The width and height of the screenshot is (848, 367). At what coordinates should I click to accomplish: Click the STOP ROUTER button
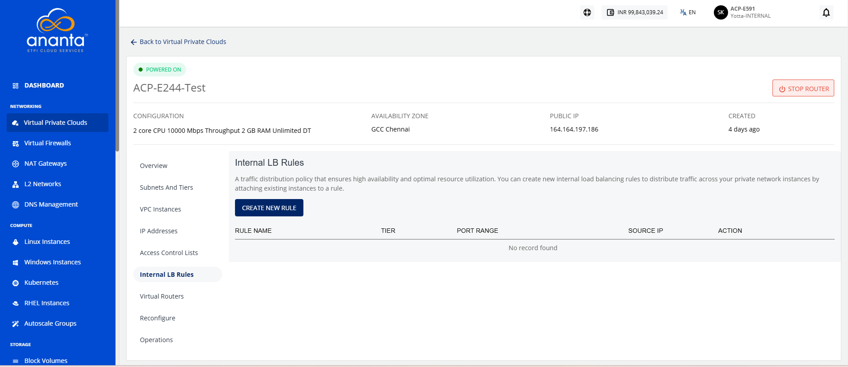[803, 88]
